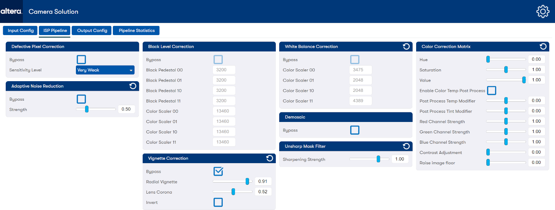The width and height of the screenshot is (555, 210).
Task: Click the Adaptive Noise Strength slider handle
Action: (87, 109)
